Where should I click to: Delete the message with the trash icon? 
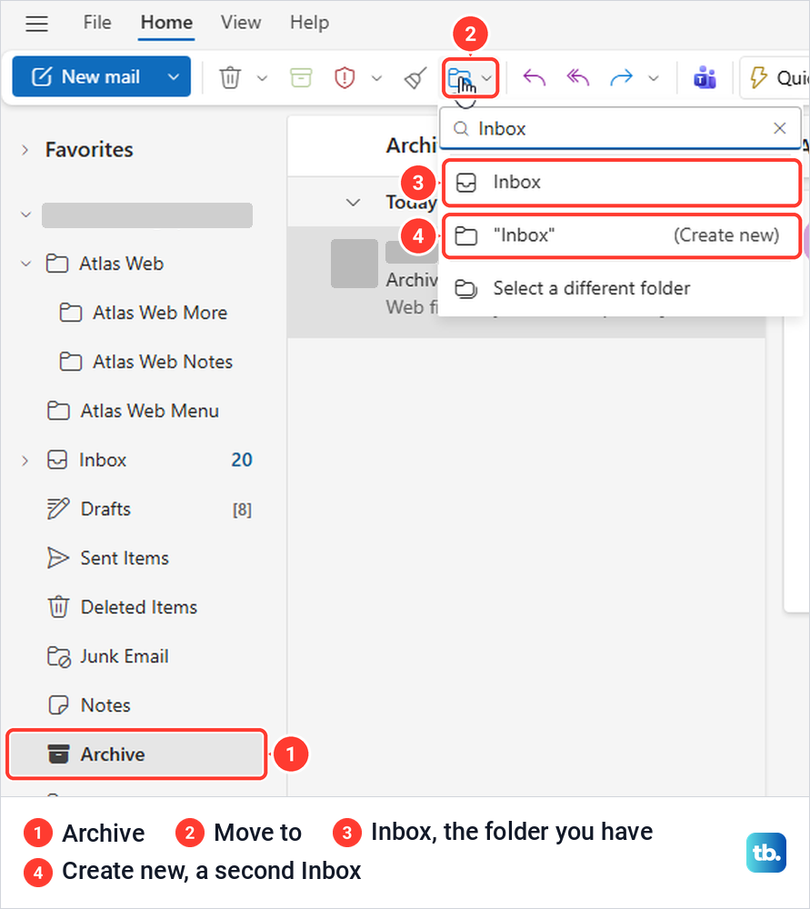(230, 77)
